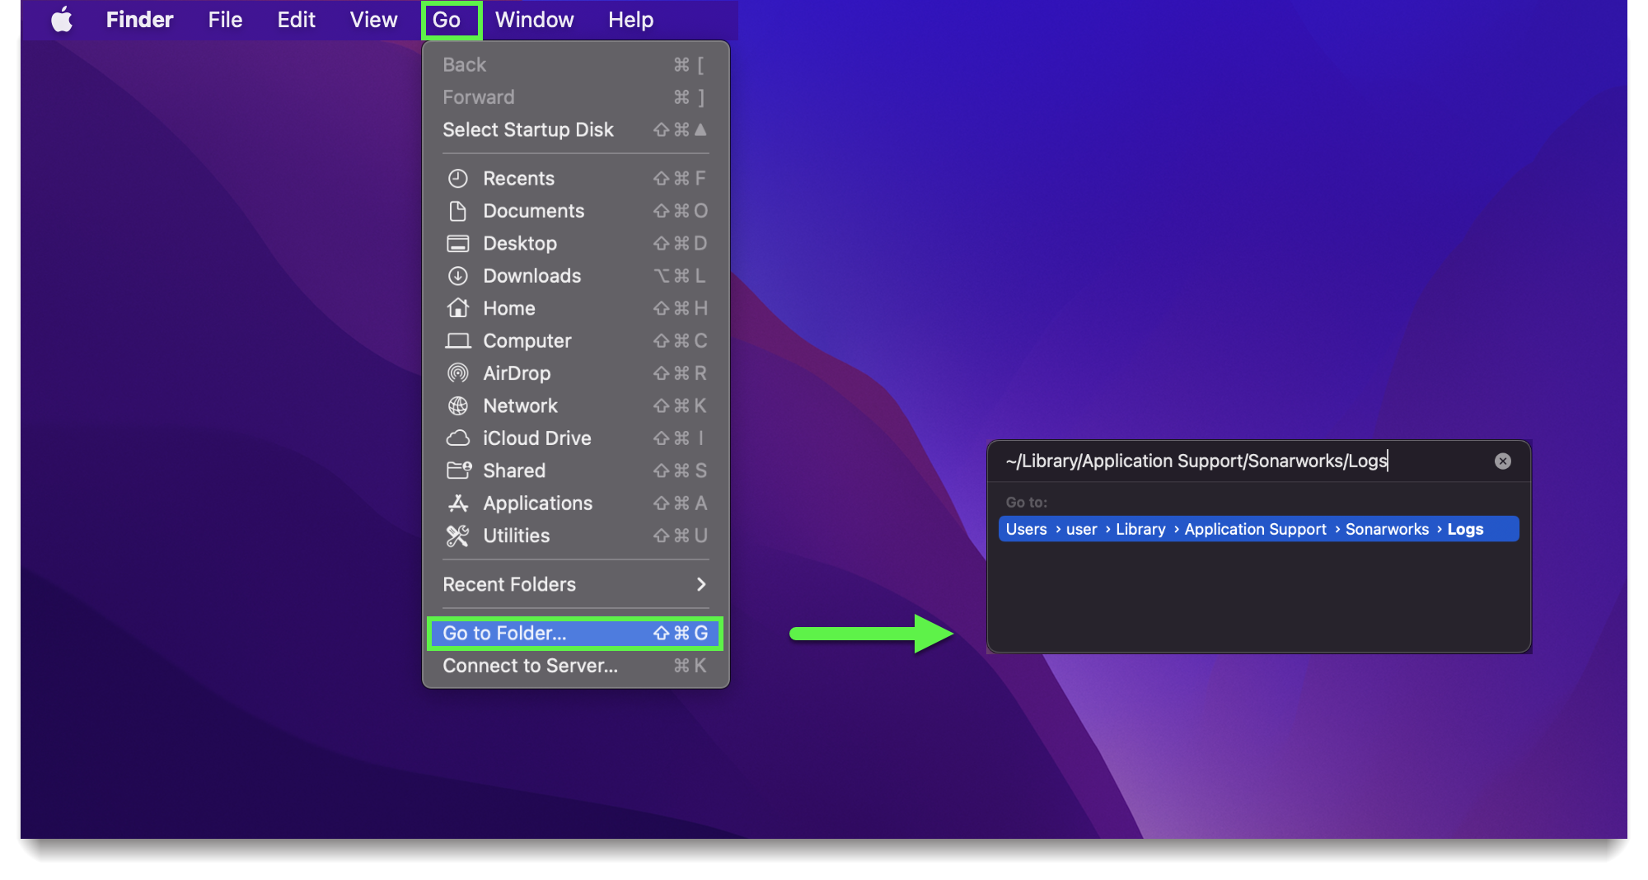Clear the Go to Folder path field

coord(1503,461)
